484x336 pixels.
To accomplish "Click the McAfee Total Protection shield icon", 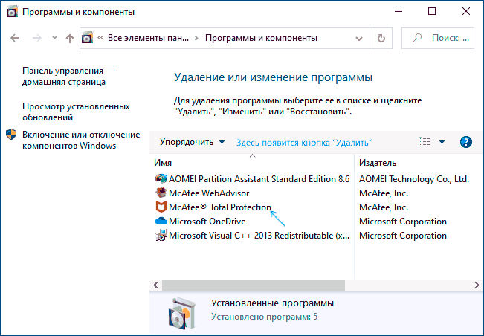I will click(161, 207).
